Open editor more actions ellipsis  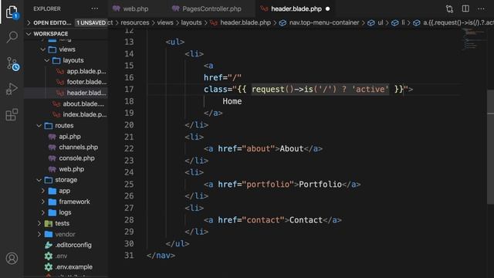(x=481, y=8)
